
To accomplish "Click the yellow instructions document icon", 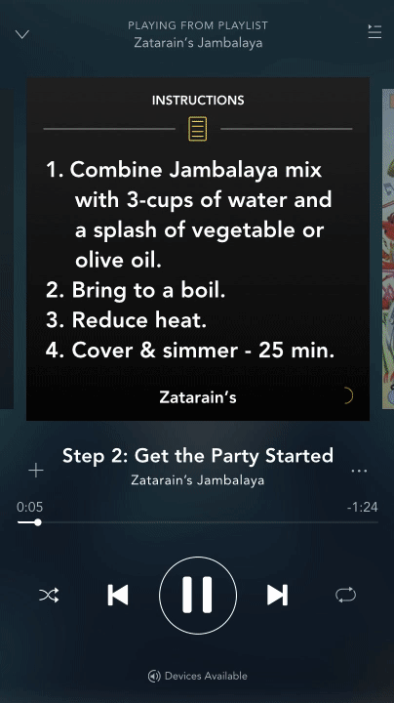I will pos(197,129).
